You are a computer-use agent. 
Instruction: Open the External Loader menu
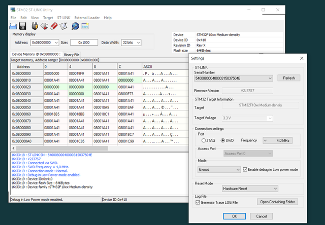[87, 18]
